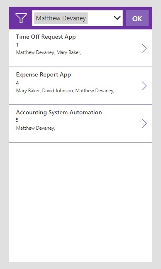Open Time Off Request App chevron
This screenshot has height=269, width=161.
tap(144, 48)
